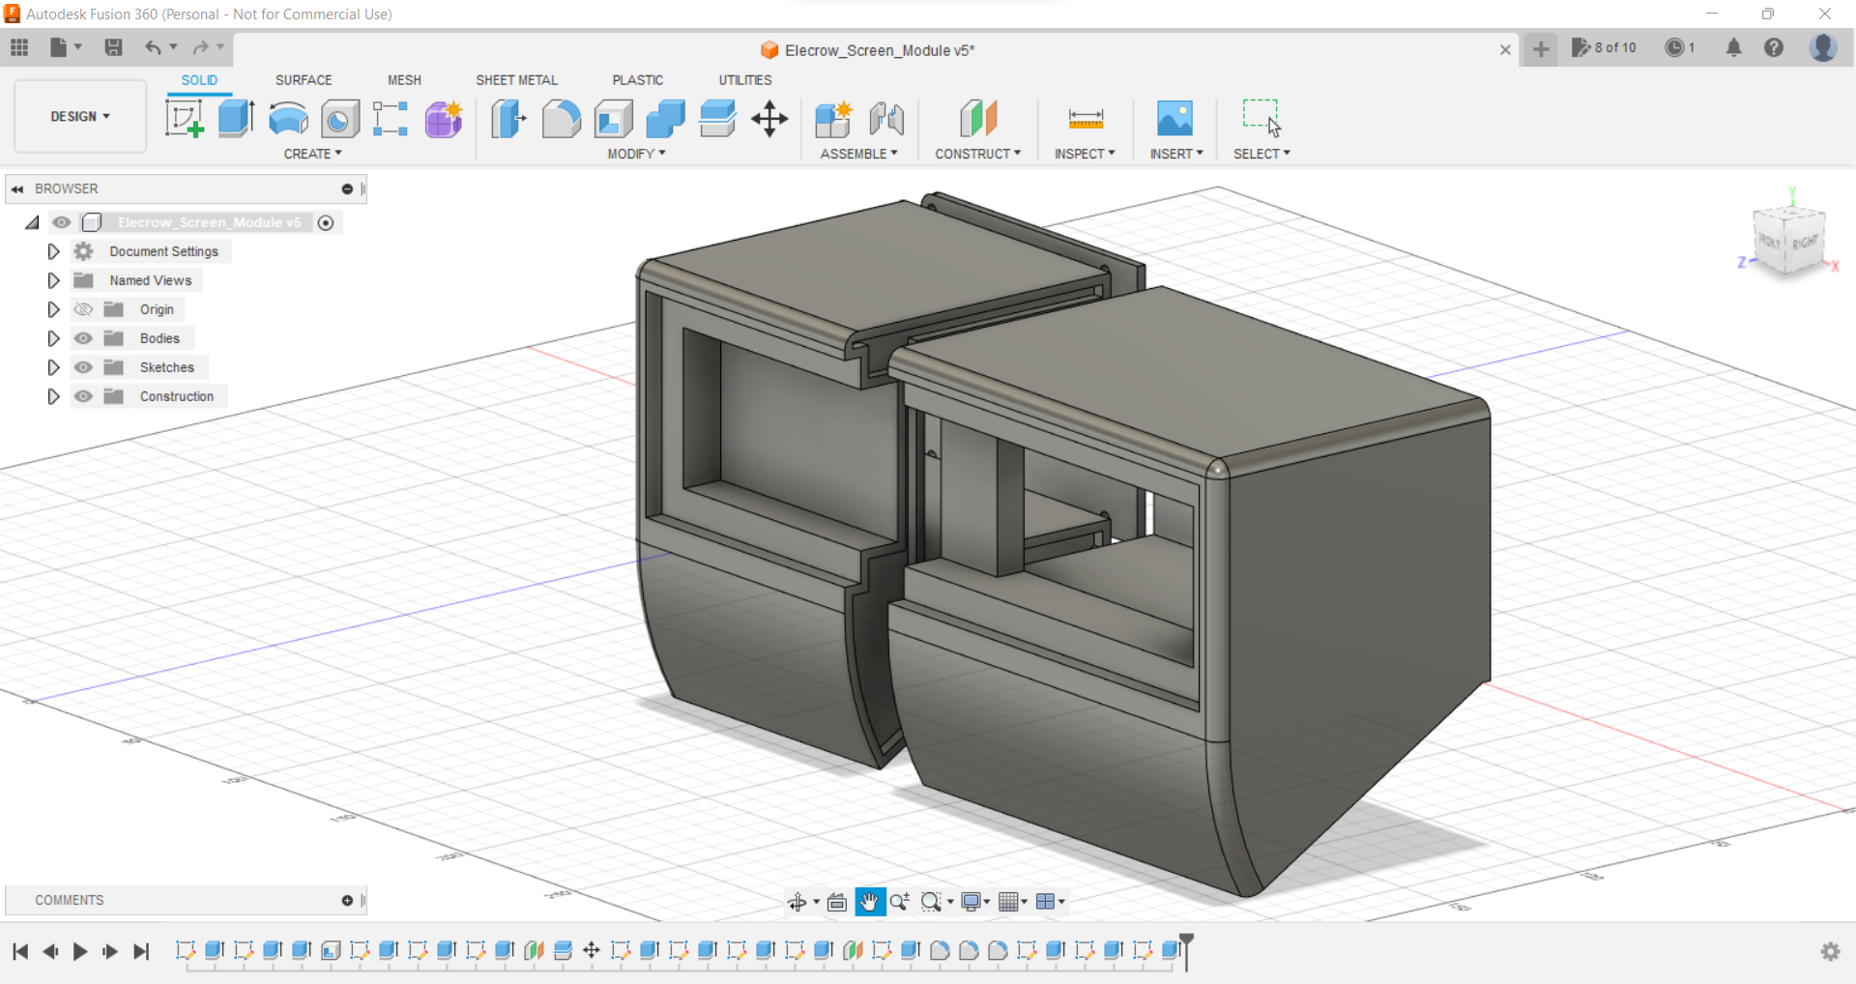
Task: Open the Insert image tool
Action: pyautogui.click(x=1174, y=119)
